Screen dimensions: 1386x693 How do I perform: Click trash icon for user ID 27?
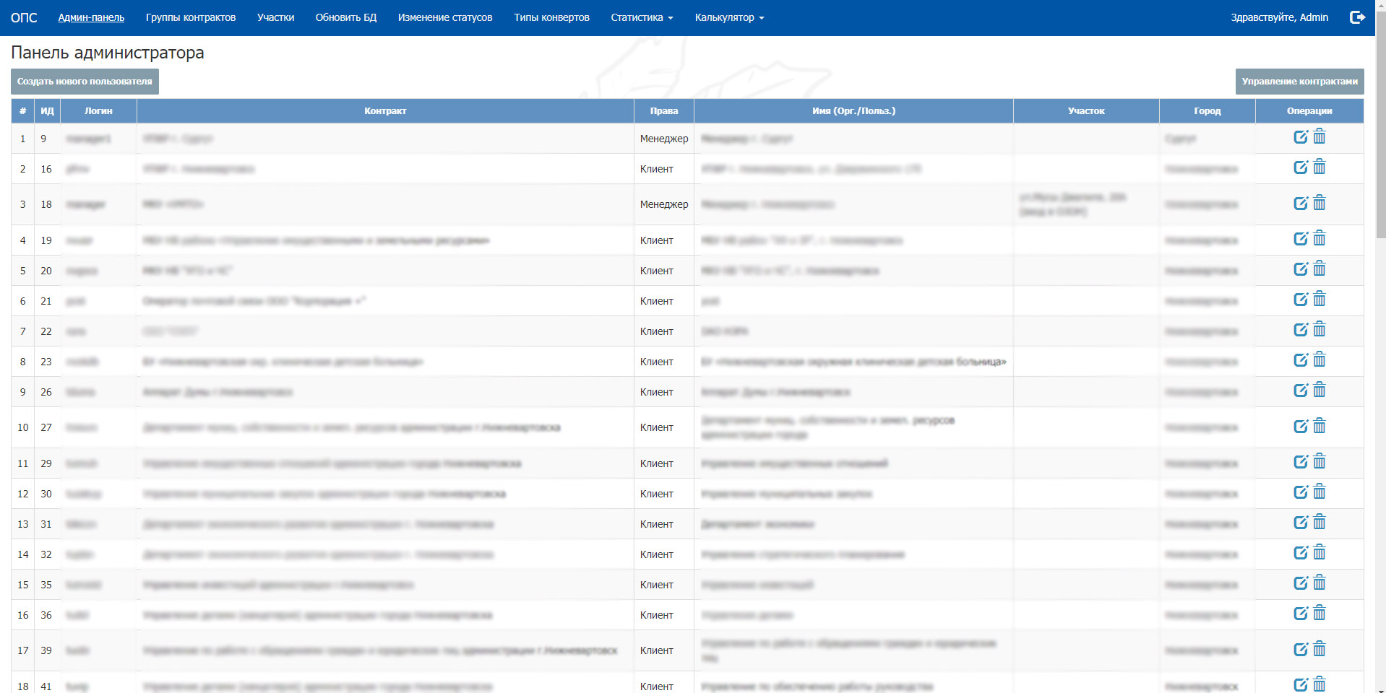(1320, 427)
